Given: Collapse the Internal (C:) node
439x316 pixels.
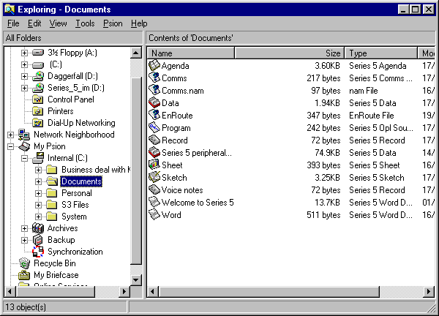Looking at the screenshot, I should [24, 158].
